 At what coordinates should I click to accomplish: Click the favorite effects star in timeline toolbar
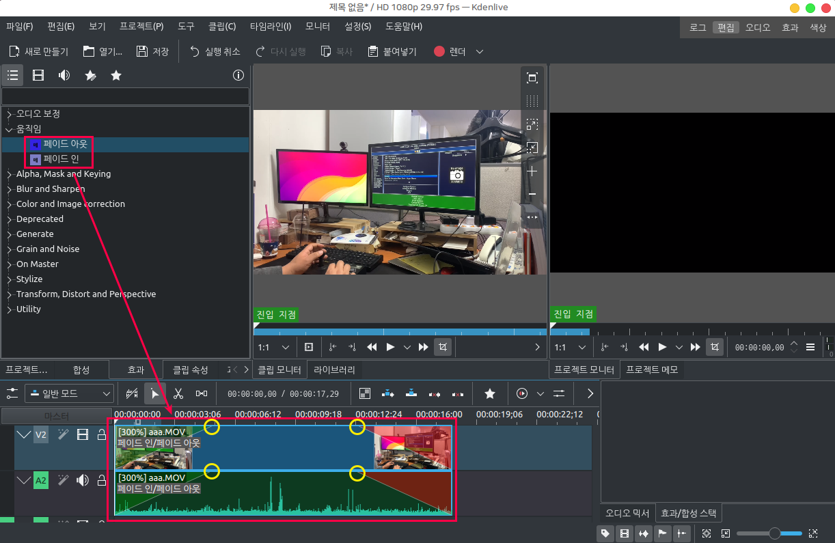pos(490,393)
